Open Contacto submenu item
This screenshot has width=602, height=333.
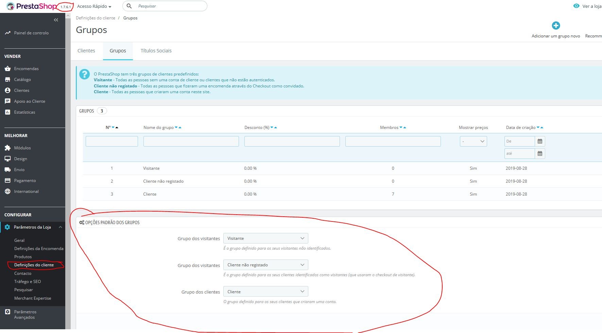click(23, 273)
